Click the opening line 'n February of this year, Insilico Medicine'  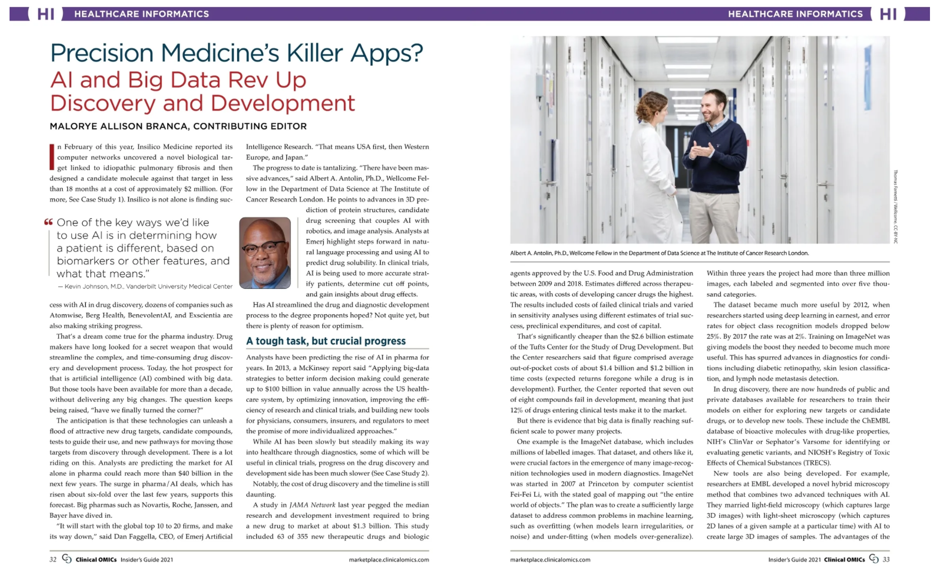145,147
